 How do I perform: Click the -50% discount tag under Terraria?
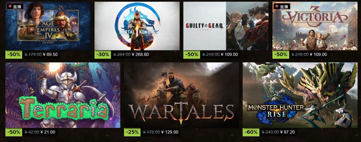click(14, 132)
